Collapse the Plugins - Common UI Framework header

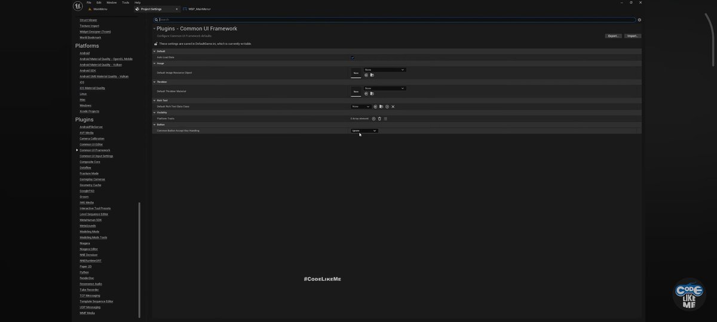tap(154, 29)
